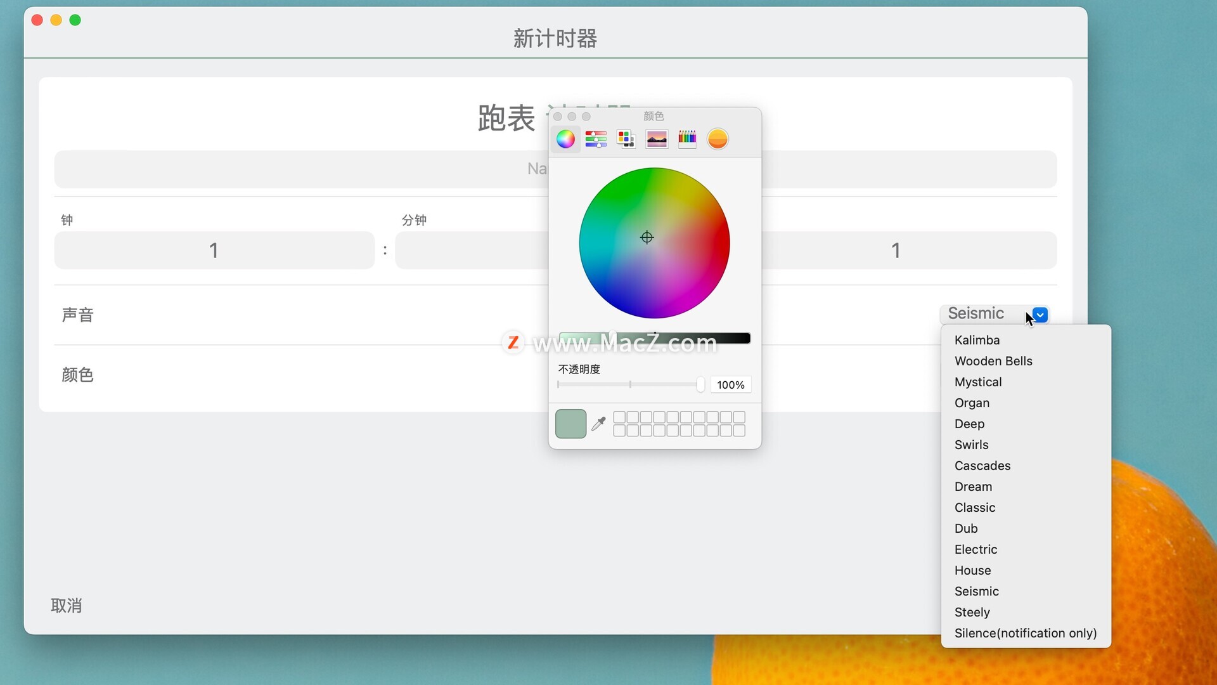
Task: Pick the eyedropper color sampler tool
Action: (x=598, y=424)
